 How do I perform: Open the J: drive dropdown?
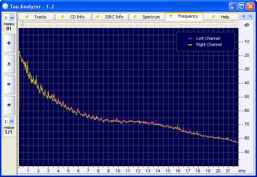click(x=12, y=18)
